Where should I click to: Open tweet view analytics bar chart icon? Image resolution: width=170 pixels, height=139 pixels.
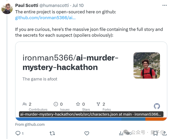pyautogui.click(x=121, y=133)
